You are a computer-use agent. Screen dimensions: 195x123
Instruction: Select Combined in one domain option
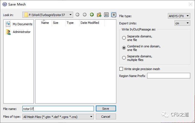coord(124,48)
